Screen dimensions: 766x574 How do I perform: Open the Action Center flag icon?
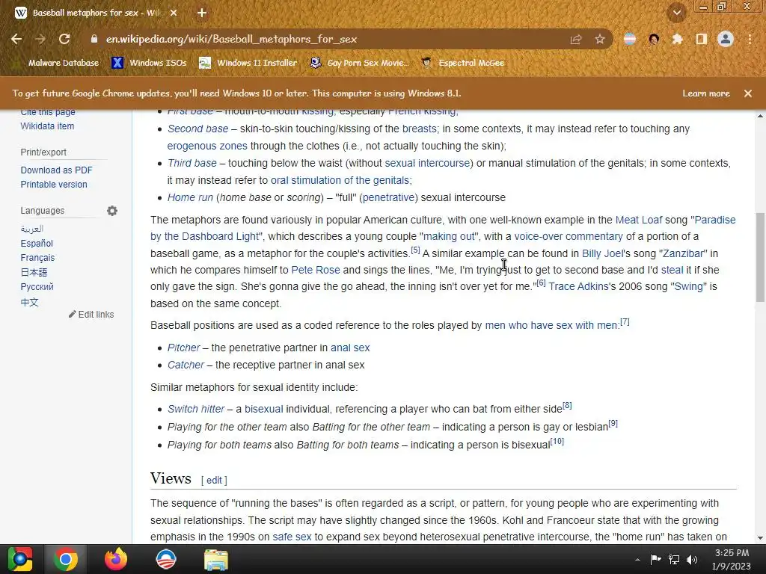click(x=655, y=560)
